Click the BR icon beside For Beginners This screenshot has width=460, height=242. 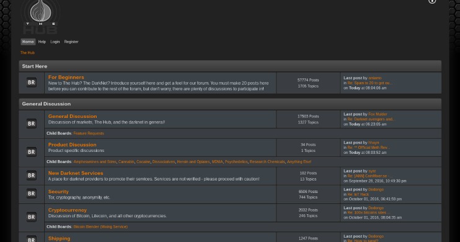coord(32,83)
